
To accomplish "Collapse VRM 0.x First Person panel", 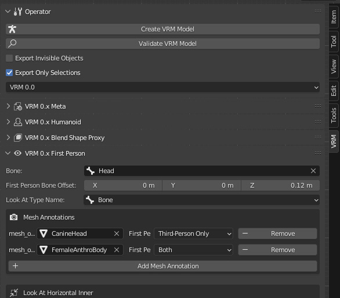I will point(8,153).
